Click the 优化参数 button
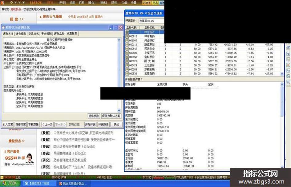291x187 pixels. point(94,116)
